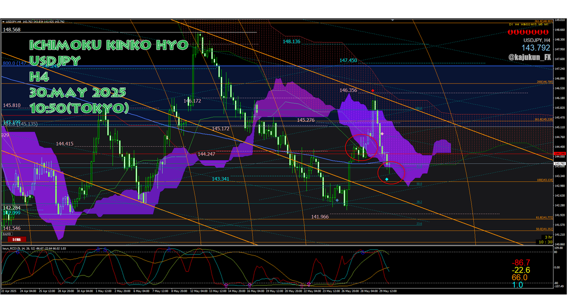
Task: Click the 10 : 30 candle timer text
Action: (x=545, y=242)
